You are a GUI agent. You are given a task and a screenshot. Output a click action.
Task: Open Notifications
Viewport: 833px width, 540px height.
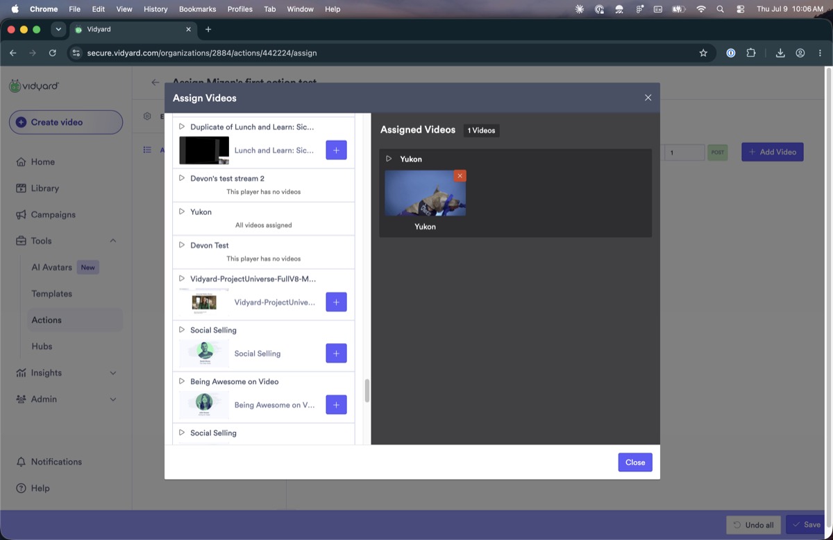(x=56, y=462)
